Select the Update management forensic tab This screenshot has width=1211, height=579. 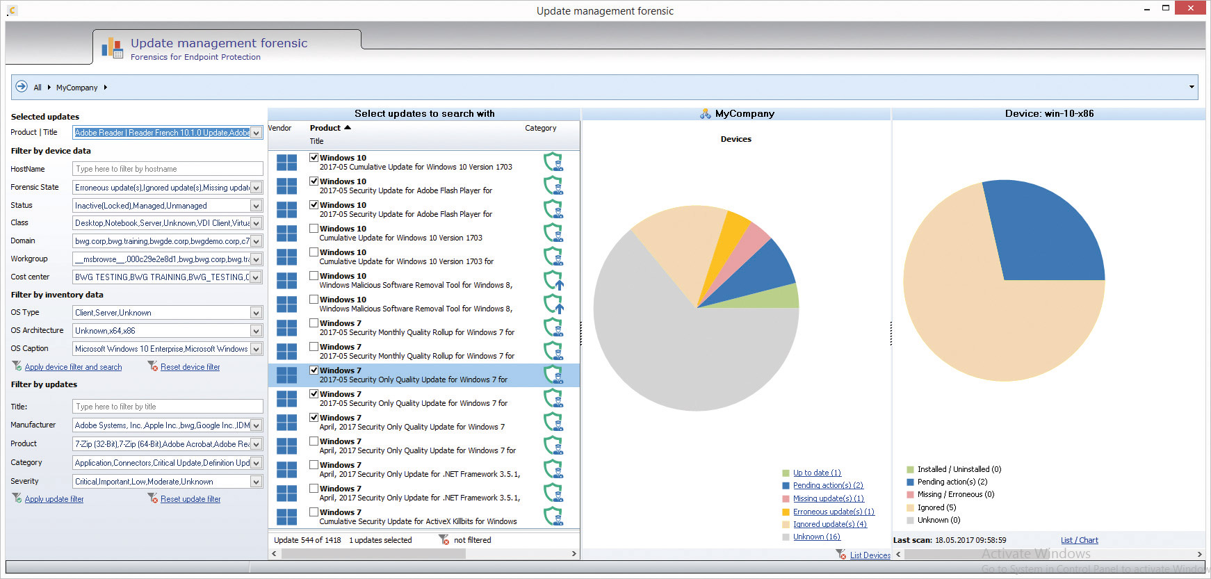tap(227, 48)
